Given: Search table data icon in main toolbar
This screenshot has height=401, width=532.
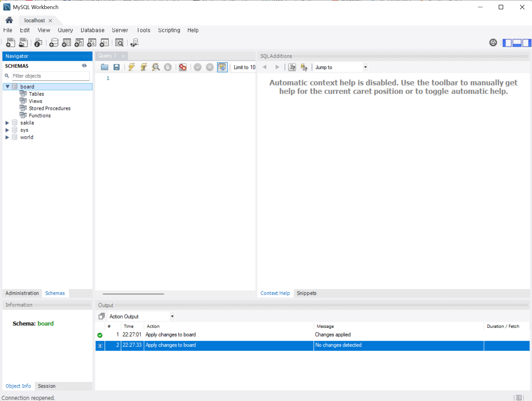Looking at the screenshot, I should [x=119, y=43].
